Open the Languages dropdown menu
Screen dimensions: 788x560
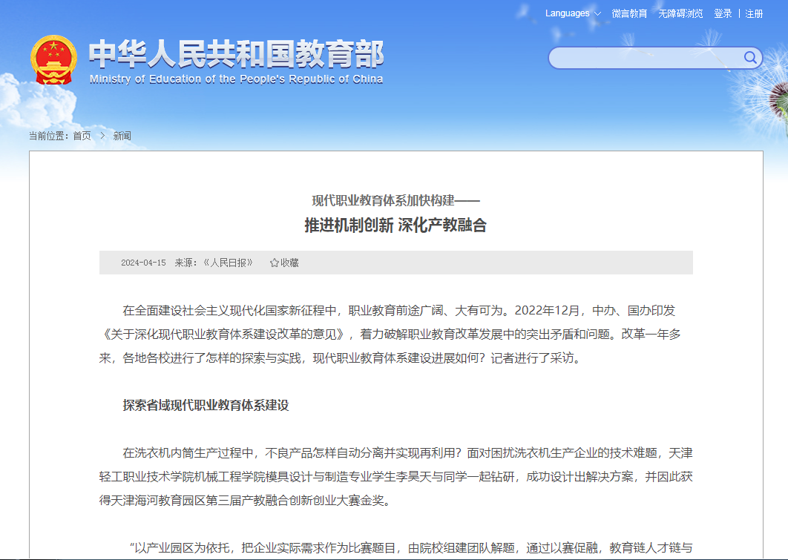coord(573,13)
